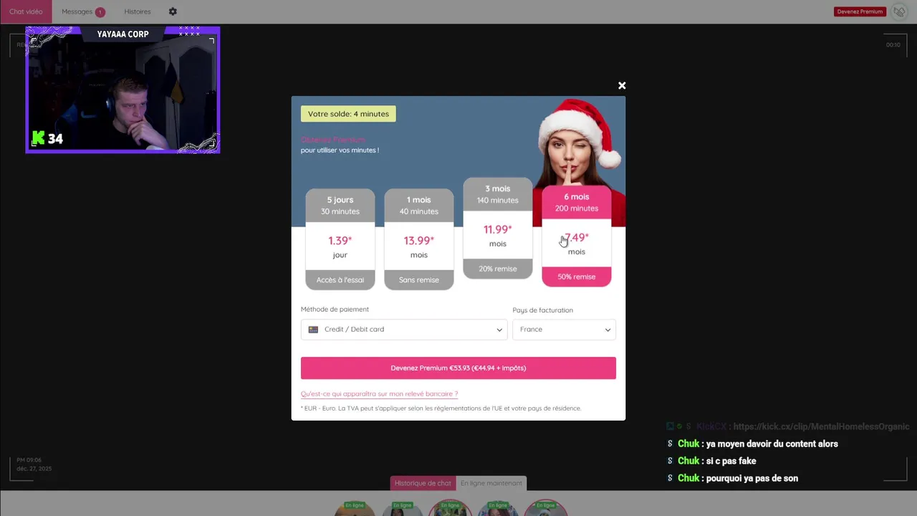The width and height of the screenshot is (917, 516).
Task: Open the France billing country dropdown
Action: (x=564, y=330)
